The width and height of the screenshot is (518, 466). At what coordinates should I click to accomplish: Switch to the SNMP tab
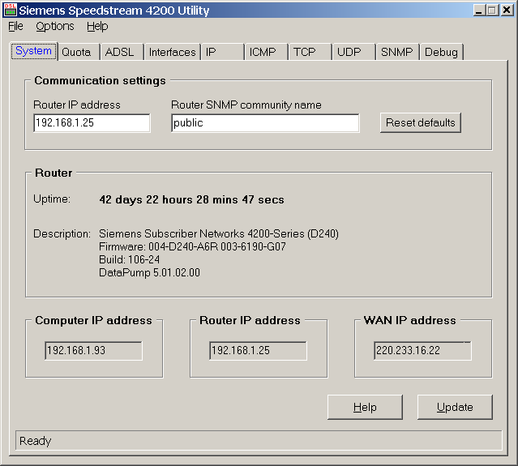398,52
